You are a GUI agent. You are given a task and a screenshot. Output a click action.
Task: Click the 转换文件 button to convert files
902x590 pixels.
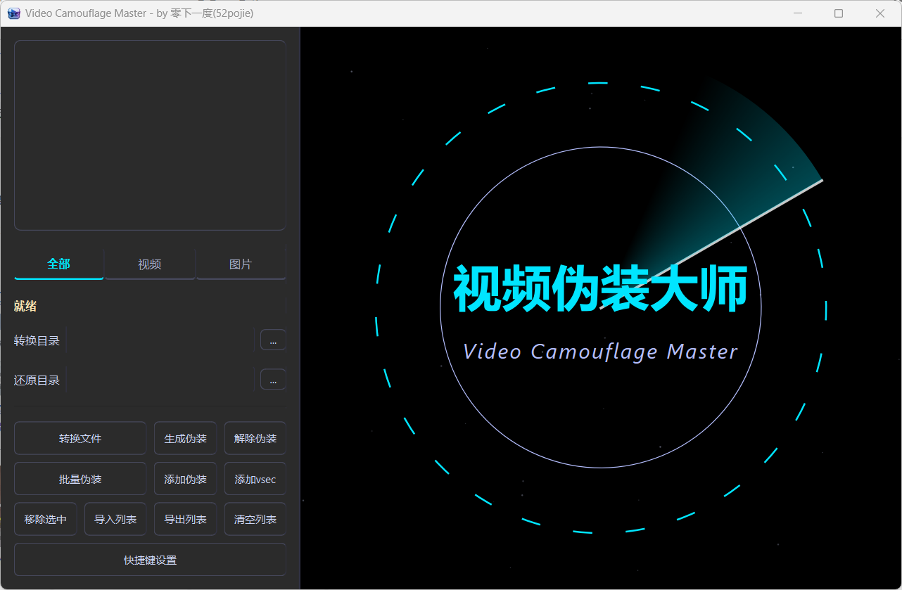pos(80,437)
